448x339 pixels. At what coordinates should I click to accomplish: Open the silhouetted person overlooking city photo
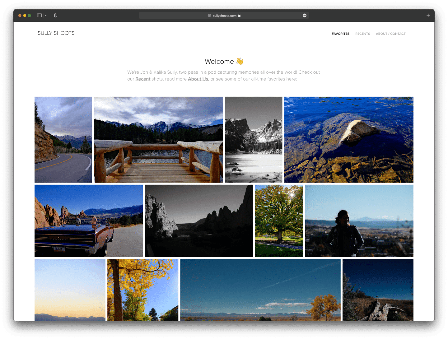coord(359,221)
